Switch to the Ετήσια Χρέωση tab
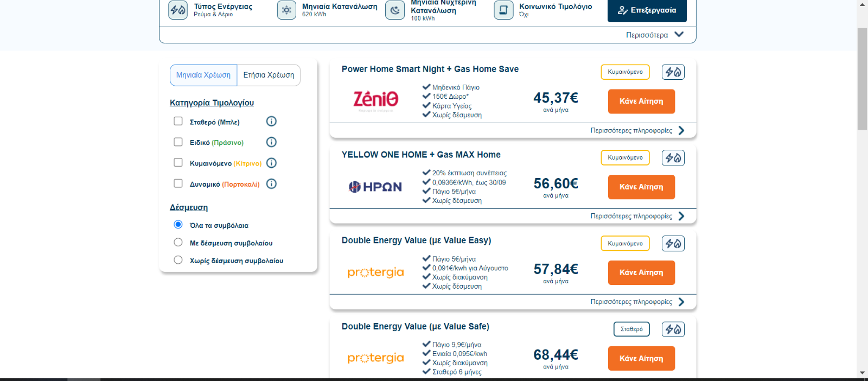The height and width of the screenshot is (381, 868). 269,75
